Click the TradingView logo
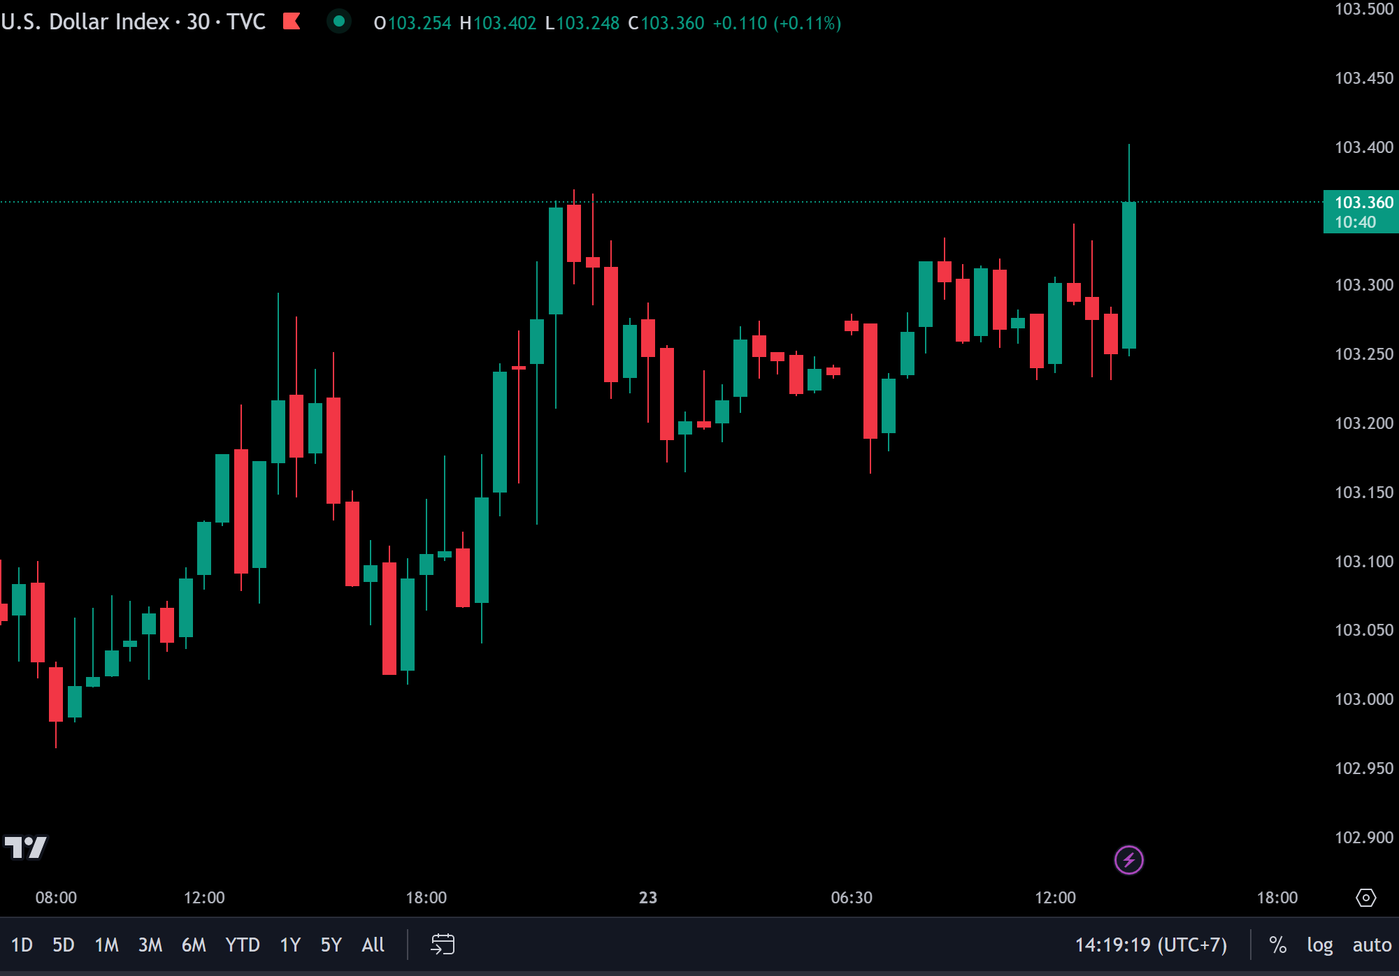Viewport: 1399px width, 976px height. (26, 847)
